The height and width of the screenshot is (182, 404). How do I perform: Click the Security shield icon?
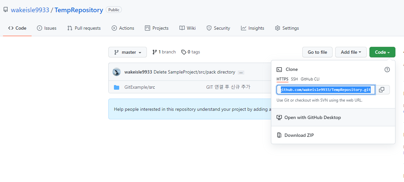[x=209, y=28]
